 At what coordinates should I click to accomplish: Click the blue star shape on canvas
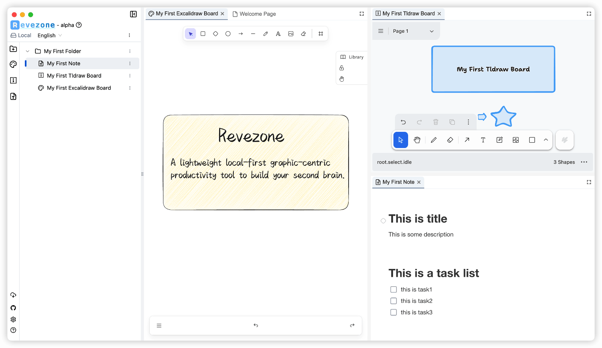pyautogui.click(x=503, y=117)
